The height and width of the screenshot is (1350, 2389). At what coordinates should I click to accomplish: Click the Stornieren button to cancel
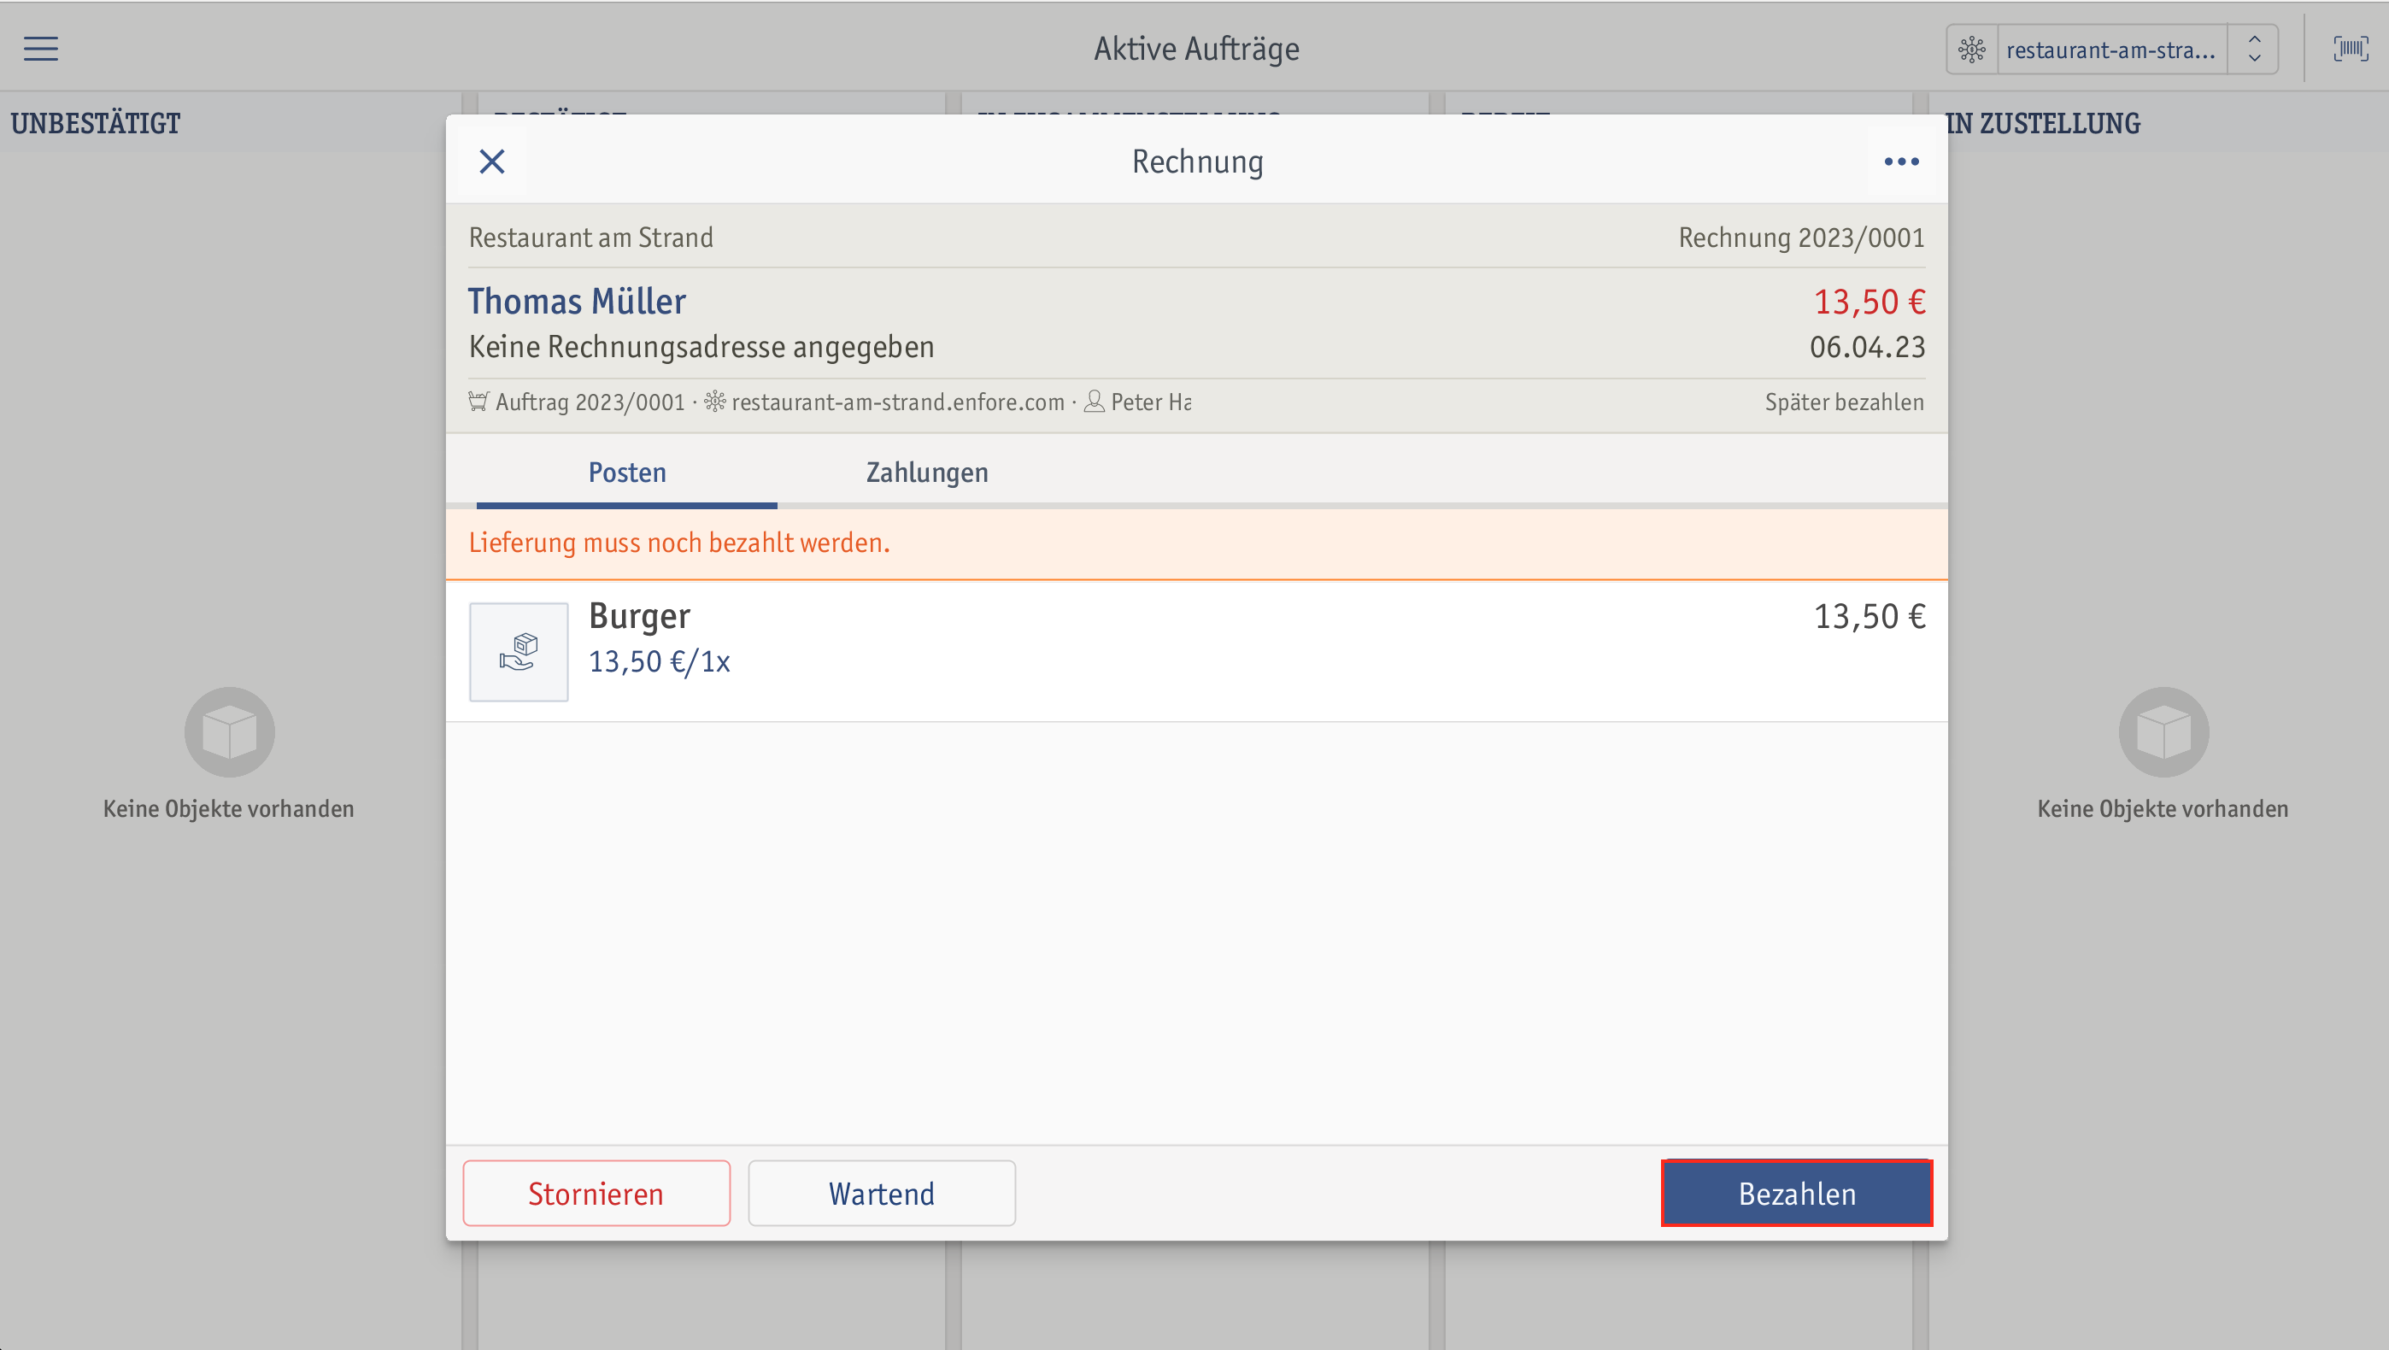[x=596, y=1193]
